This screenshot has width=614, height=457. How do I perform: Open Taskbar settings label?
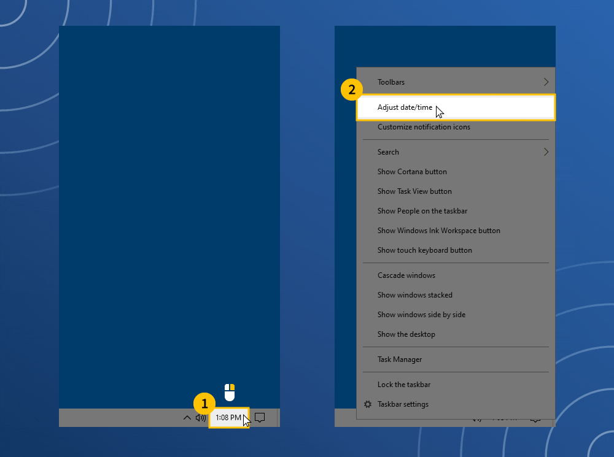(x=403, y=404)
